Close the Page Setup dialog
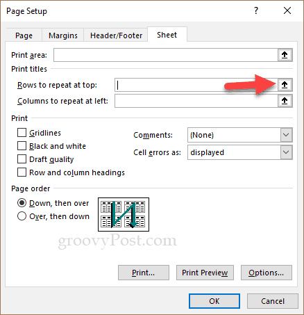The height and width of the screenshot is (315, 304). tap(287, 10)
